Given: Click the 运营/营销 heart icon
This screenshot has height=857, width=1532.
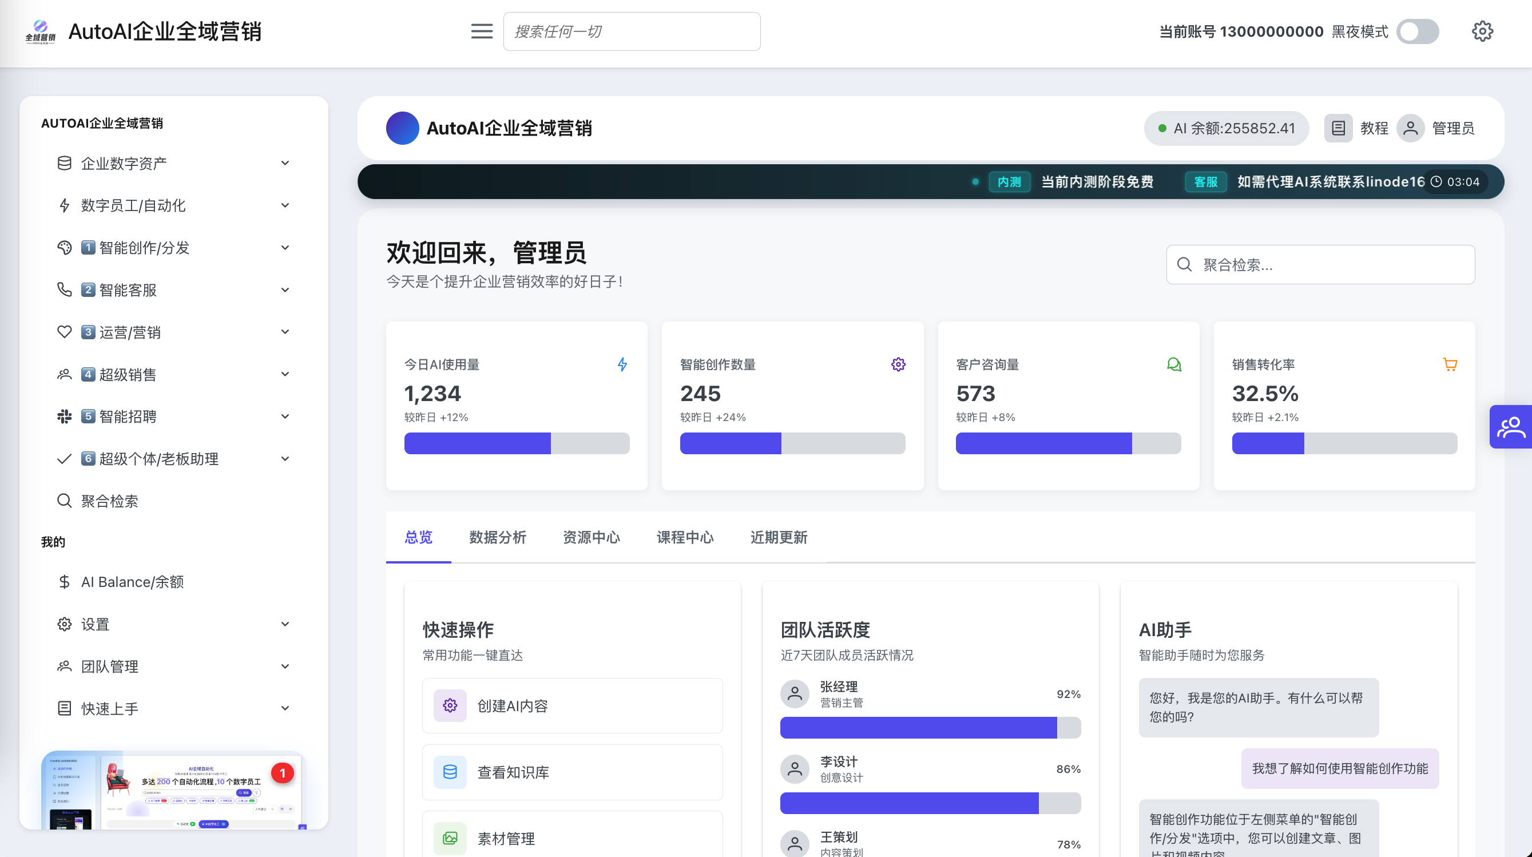Looking at the screenshot, I should 64,332.
